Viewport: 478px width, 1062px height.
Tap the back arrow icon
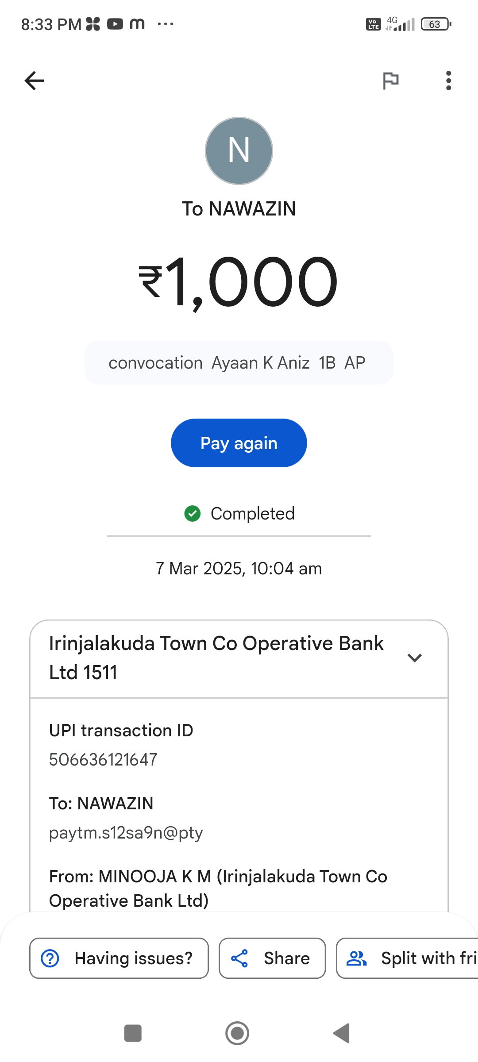(34, 81)
